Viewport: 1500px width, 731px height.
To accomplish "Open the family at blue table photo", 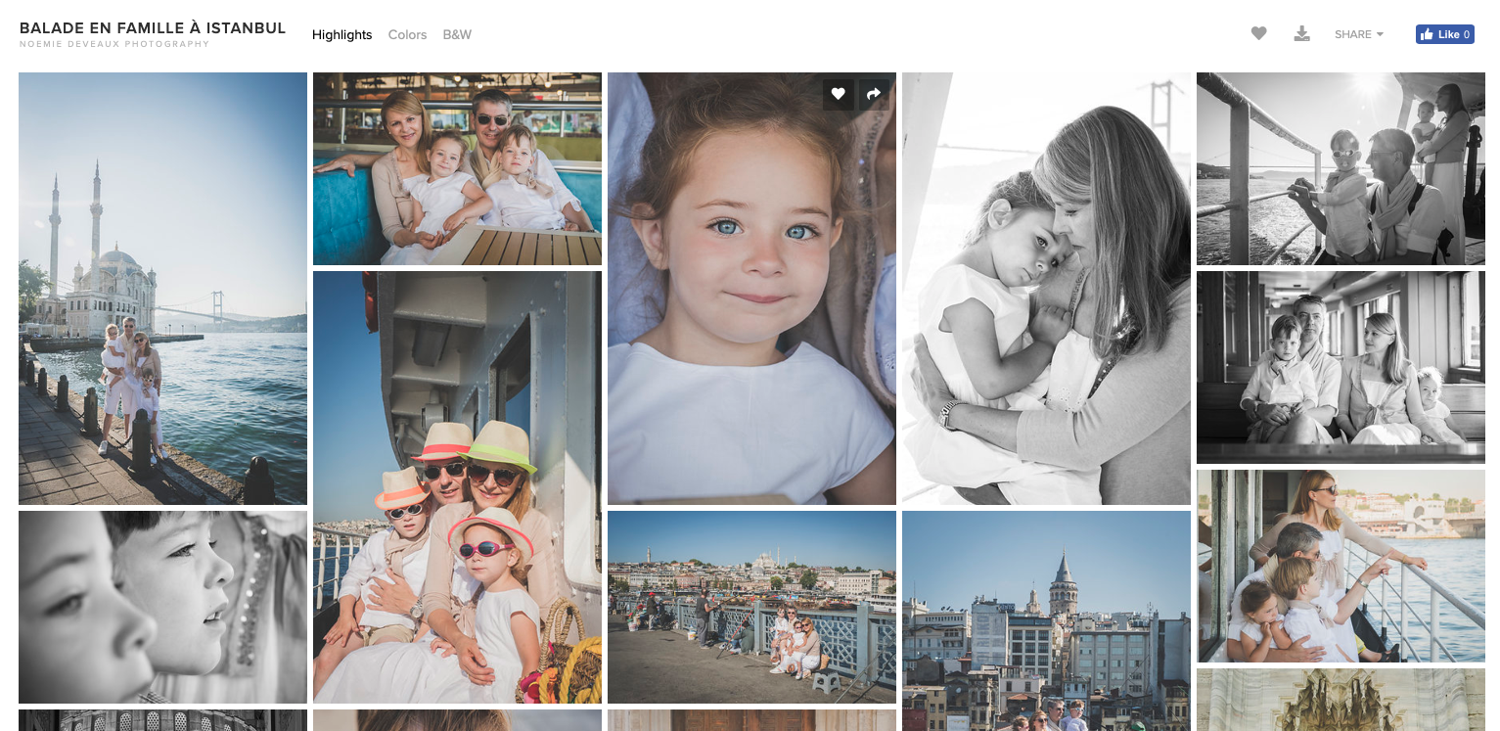I will 457,168.
